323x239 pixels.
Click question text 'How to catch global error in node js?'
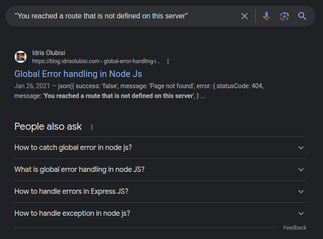[73, 148]
